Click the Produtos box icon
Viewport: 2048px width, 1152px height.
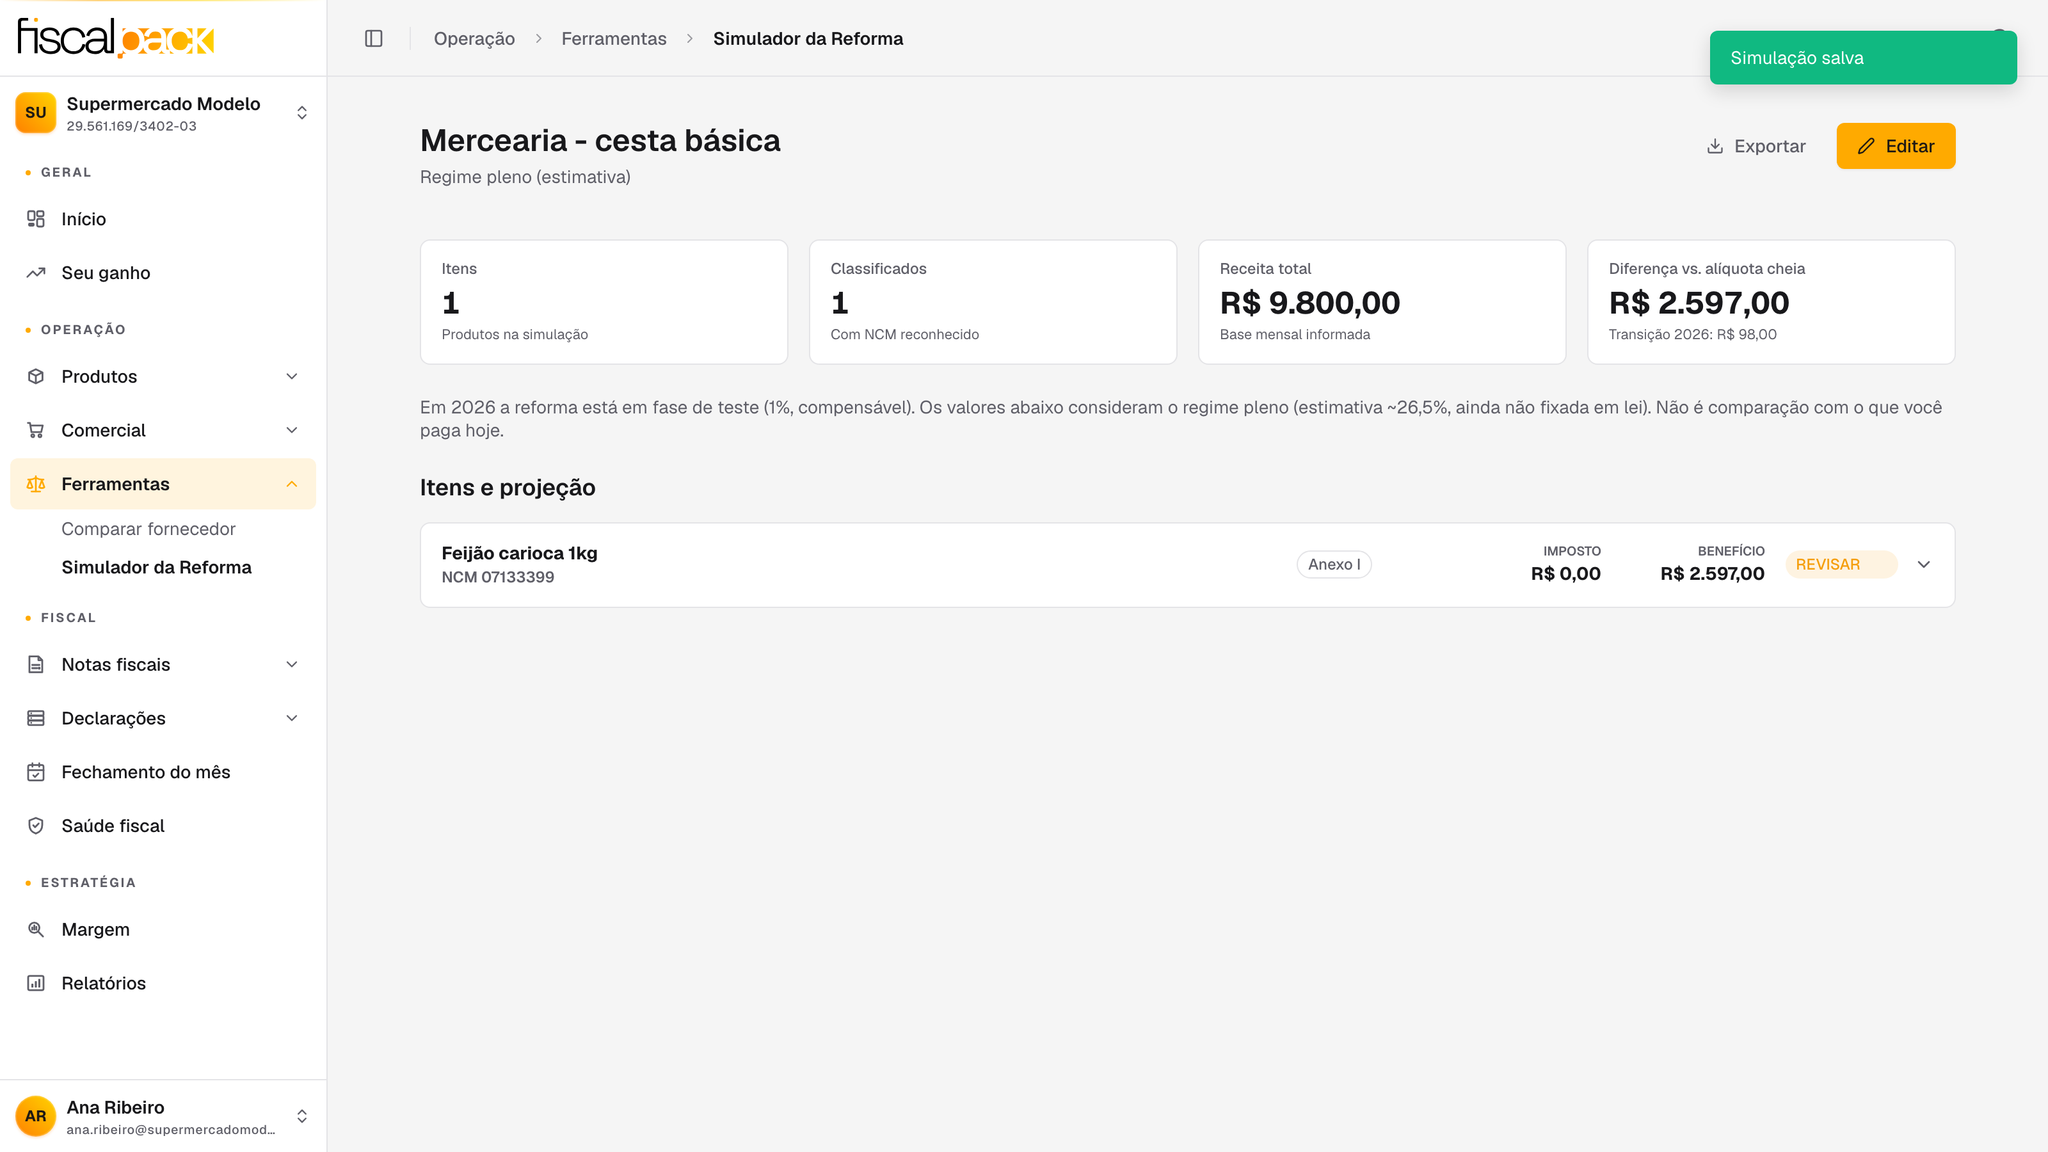pyautogui.click(x=36, y=376)
